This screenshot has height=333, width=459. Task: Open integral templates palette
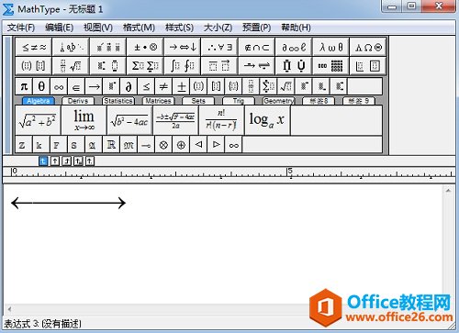[x=183, y=66]
